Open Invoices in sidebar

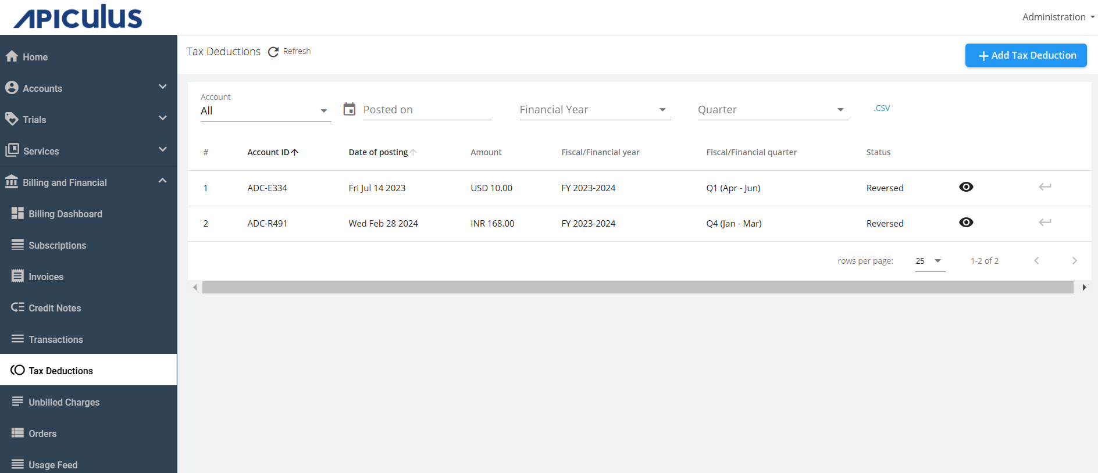tap(46, 277)
